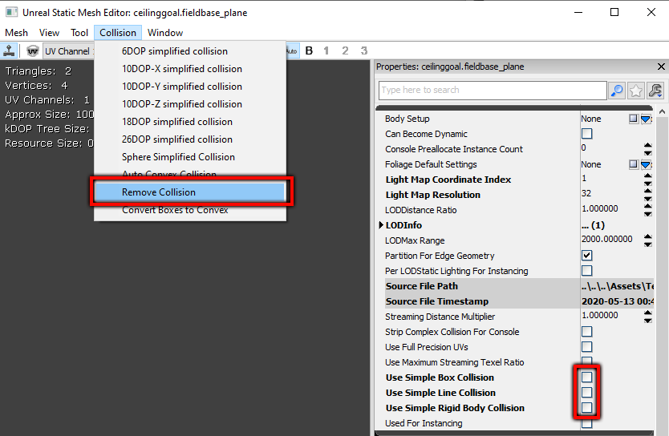Click the Streaming Distance Multiplier value 1.000000
Viewport: 669px width, 436px height.
[x=599, y=315]
